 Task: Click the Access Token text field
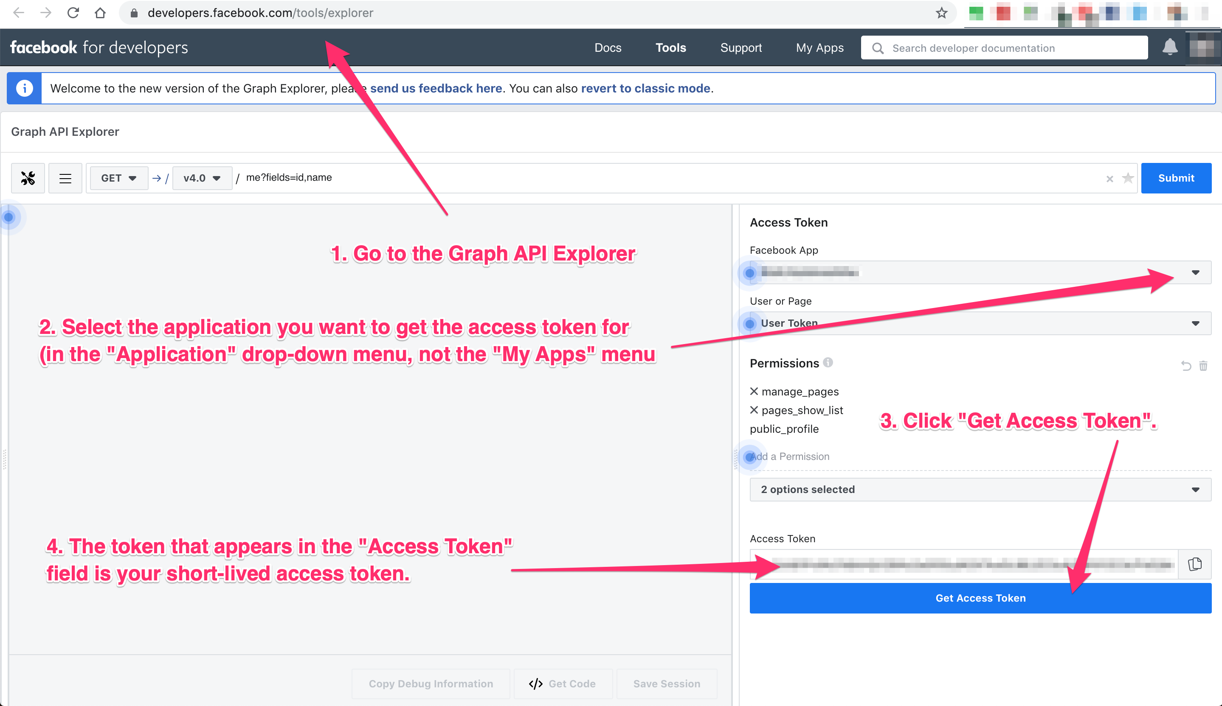(x=963, y=564)
